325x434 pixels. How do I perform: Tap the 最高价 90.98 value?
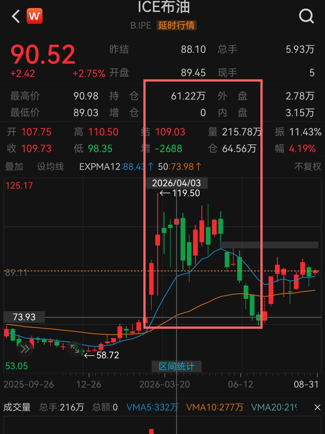(86, 96)
